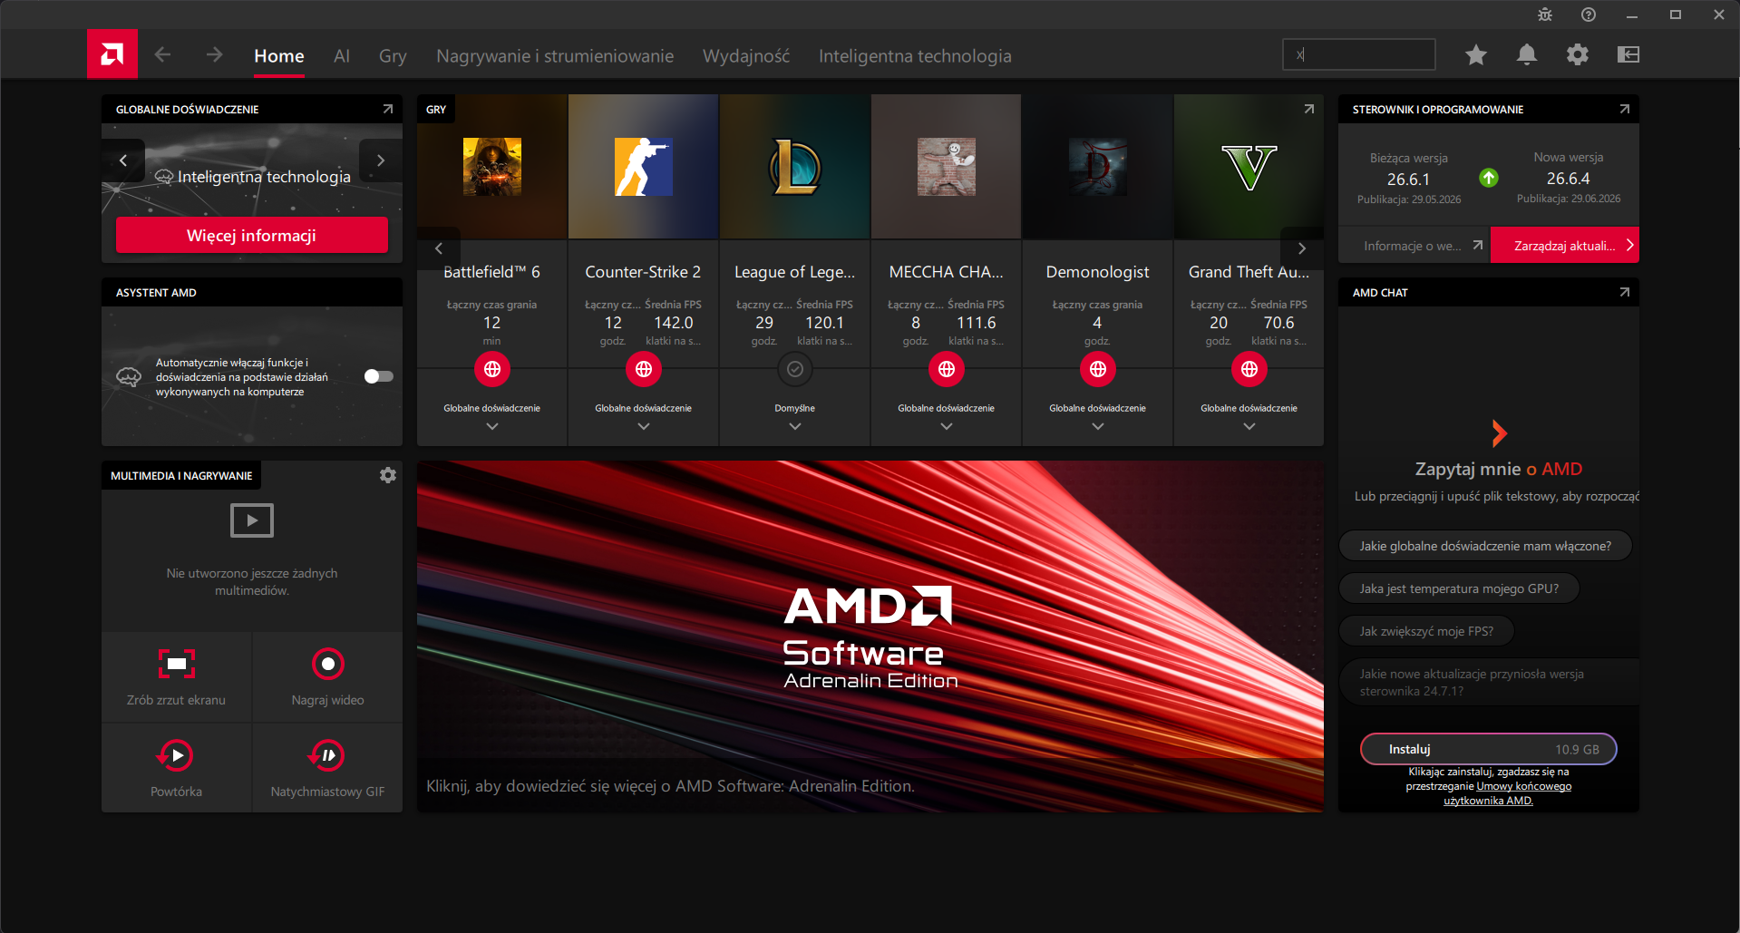The height and width of the screenshot is (933, 1740).
Task: Switch to the Home tab
Action: coord(279,55)
